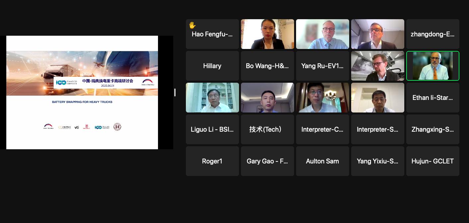Select the Hujun- GCLET participant tile

(x=433, y=161)
